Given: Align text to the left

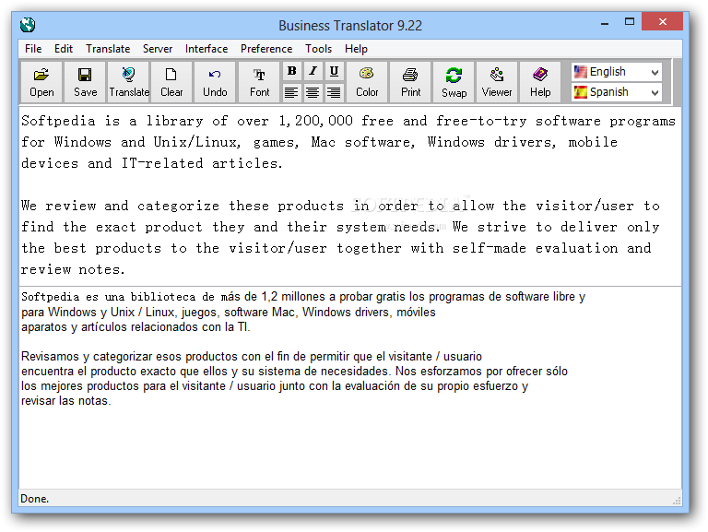Looking at the screenshot, I should [291, 92].
